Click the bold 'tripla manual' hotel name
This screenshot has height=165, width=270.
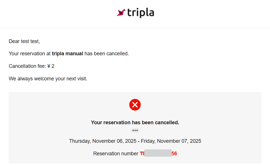(67, 54)
